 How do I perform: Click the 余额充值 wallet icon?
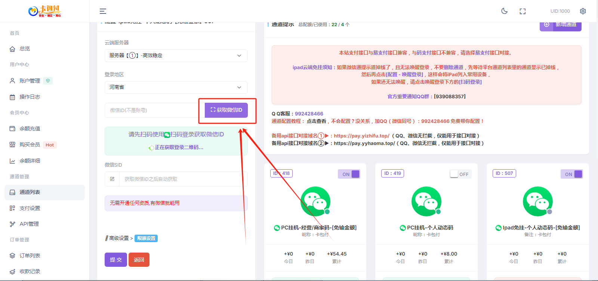[x=12, y=129]
